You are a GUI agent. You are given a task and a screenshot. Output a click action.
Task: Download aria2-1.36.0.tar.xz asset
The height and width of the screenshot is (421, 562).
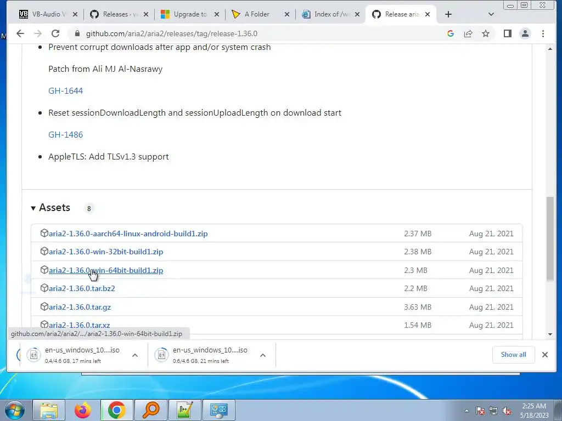(79, 325)
